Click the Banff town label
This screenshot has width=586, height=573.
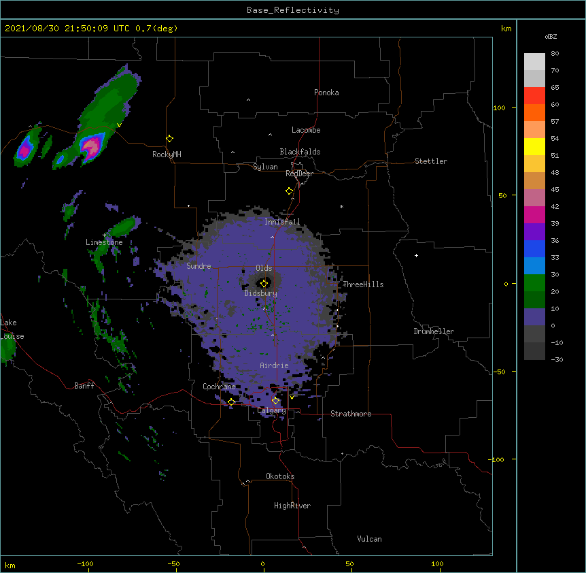pyautogui.click(x=84, y=386)
